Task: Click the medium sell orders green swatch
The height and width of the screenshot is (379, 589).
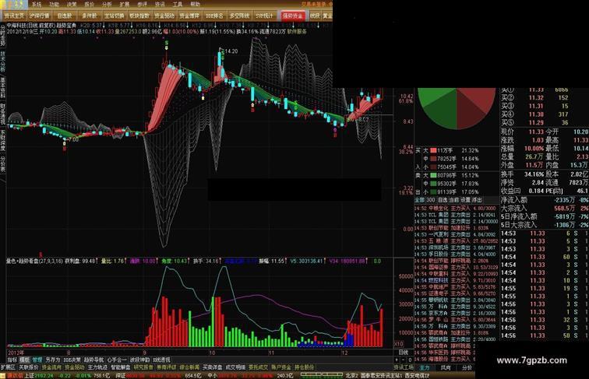Action: 433,184
